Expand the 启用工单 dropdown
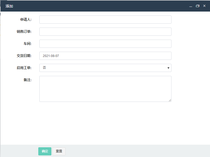The width and height of the screenshot is (210, 157). coord(105,68)
